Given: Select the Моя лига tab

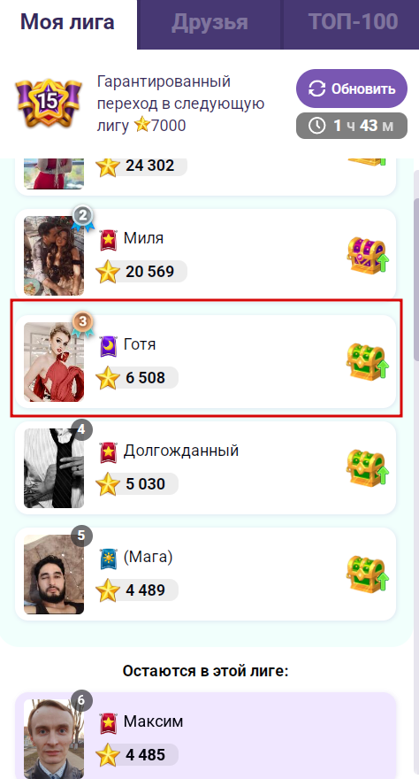Looking at the screenshot, I should tap(68, 24).
